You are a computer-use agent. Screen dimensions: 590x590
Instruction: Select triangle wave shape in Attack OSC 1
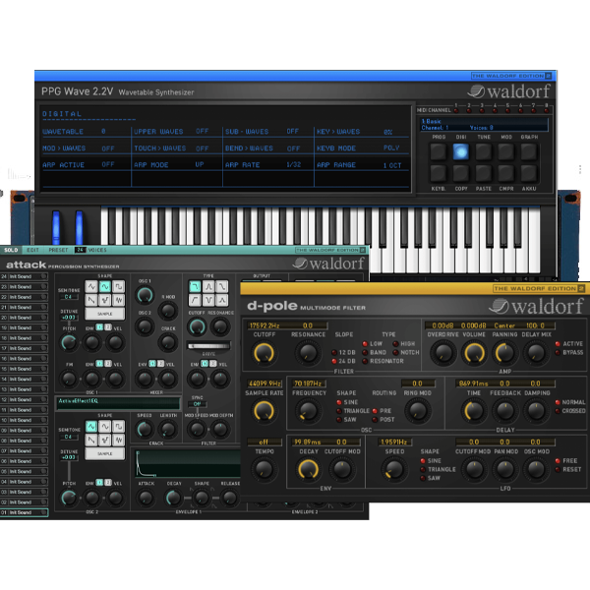click(91, 287)
